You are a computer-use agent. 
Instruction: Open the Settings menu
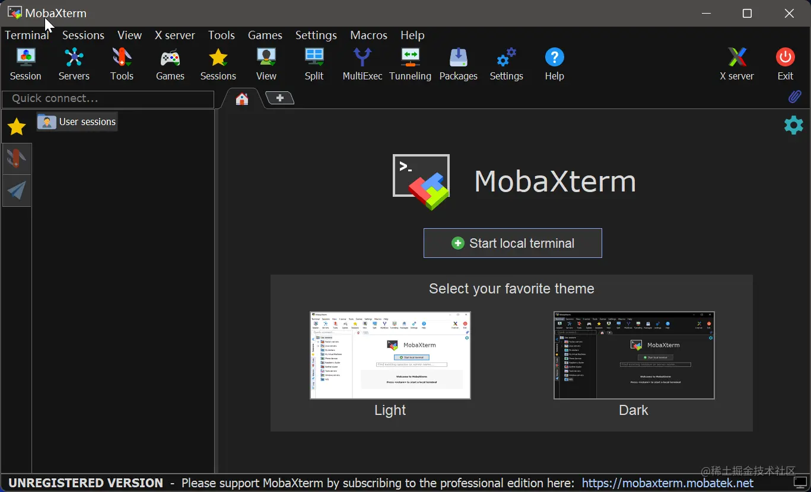[316, 35]
